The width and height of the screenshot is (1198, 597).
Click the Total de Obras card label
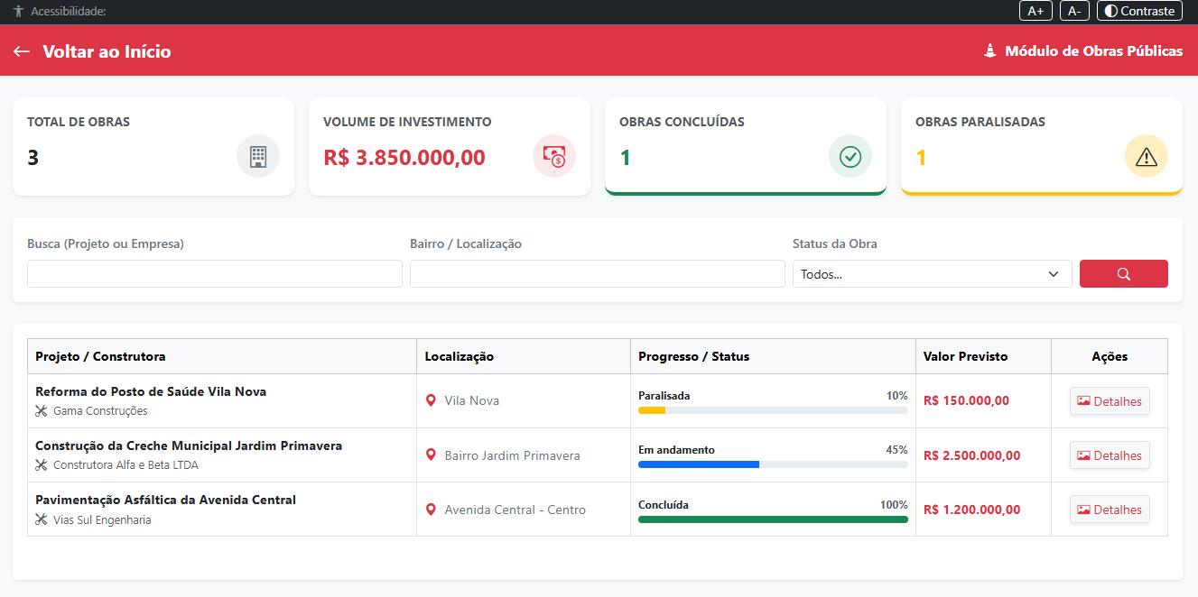coord(79,122)
